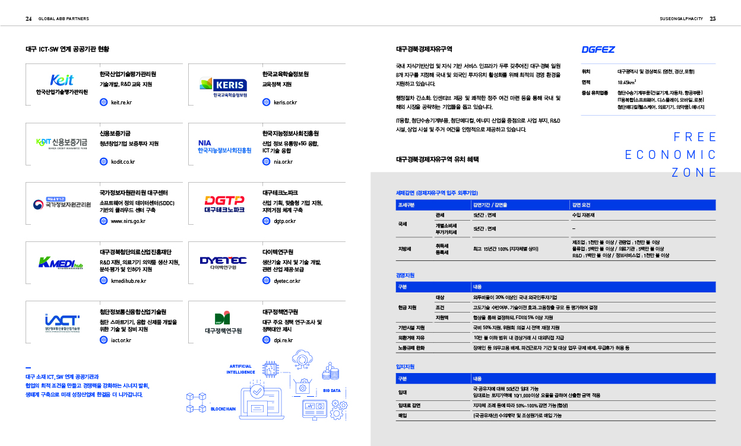This screenshot has height=446, width=741.
Task: Open the kmedihub.re.kr link
Action: pos(128,281)
